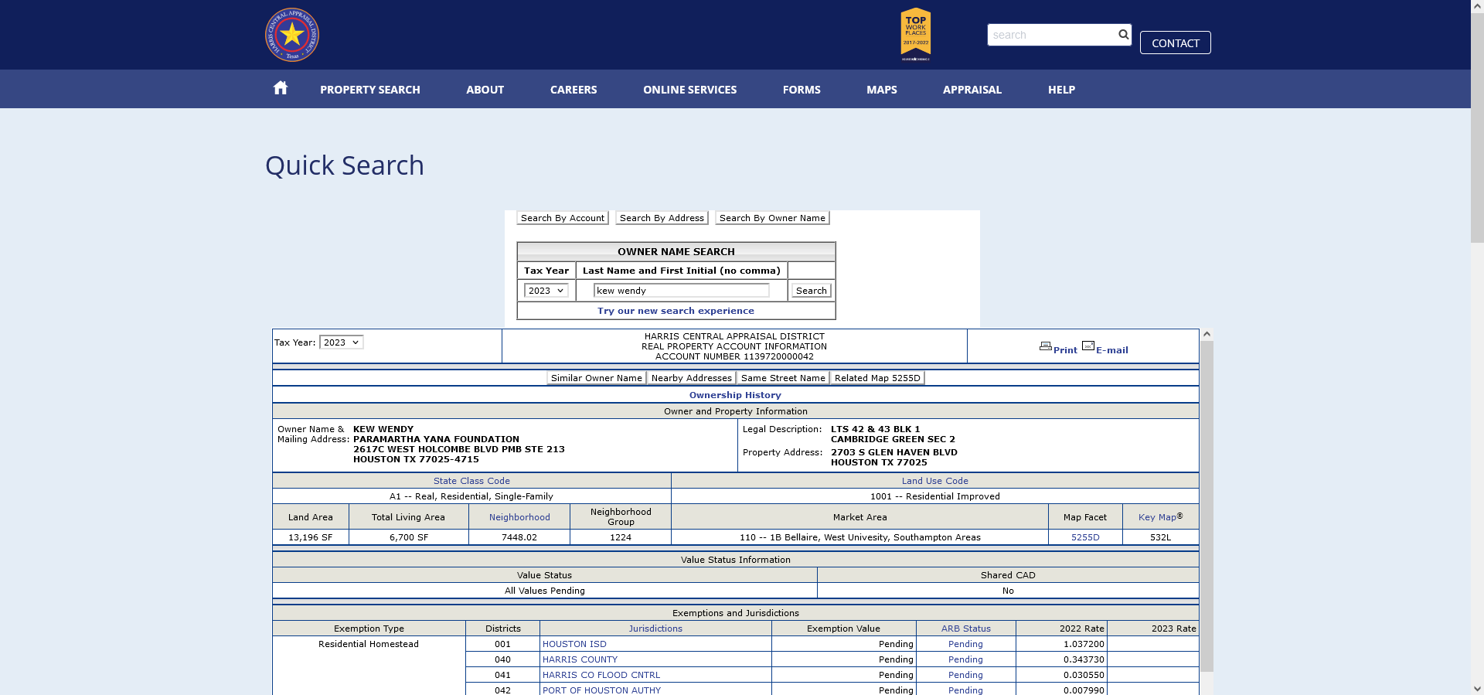Open the HARRIS CO FLOOD CNTRL link
The image size is (1484, 695).
pyautogui.click(x=601, y=675)
